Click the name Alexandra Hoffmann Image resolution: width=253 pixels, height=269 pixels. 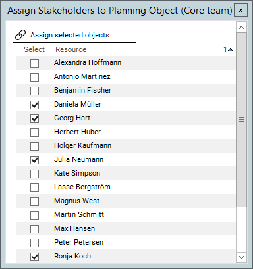click(x=88, y=62)
